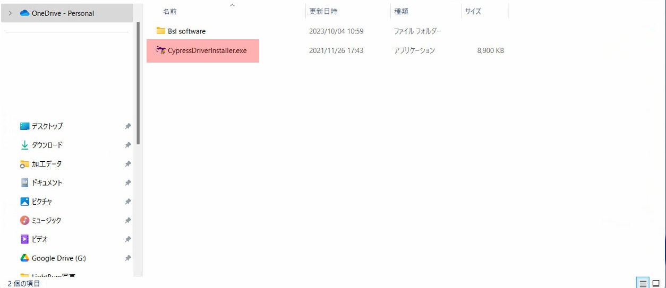Click the pin icon beside 加工データ
This screenshot has height=288, width=666.
point(128,164)
